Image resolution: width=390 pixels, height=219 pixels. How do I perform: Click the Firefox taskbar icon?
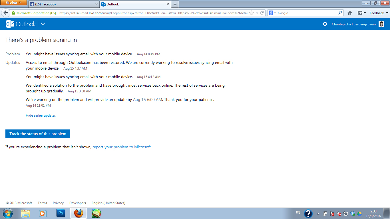pyautogui.click(x=79, y=213)
